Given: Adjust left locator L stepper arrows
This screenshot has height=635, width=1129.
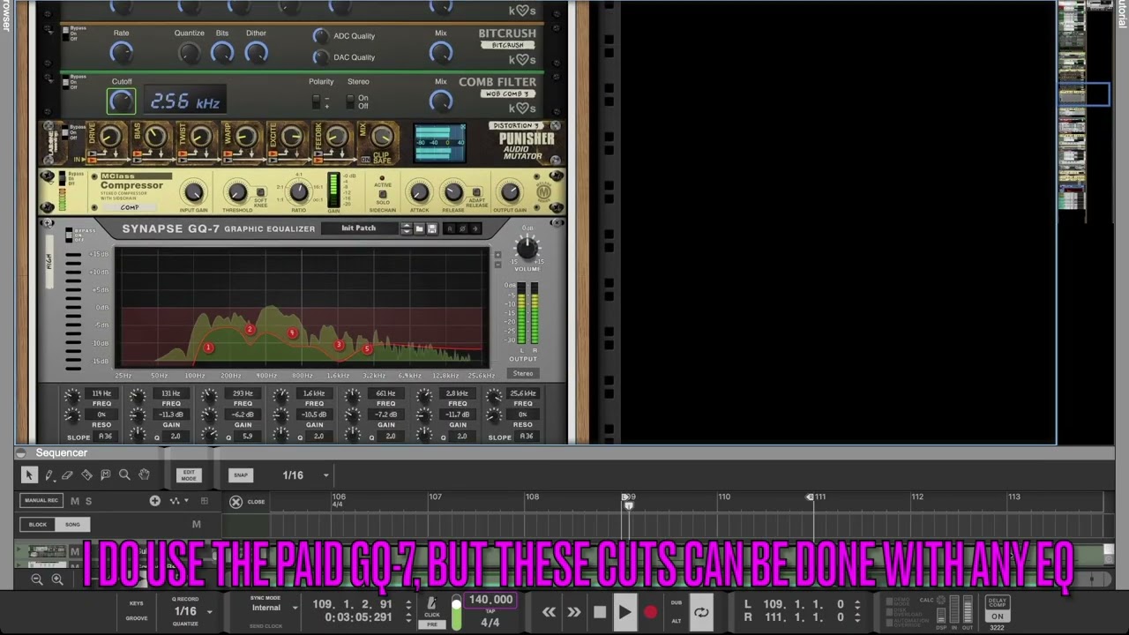Looking at the screenshot, I should click(857, 604).
